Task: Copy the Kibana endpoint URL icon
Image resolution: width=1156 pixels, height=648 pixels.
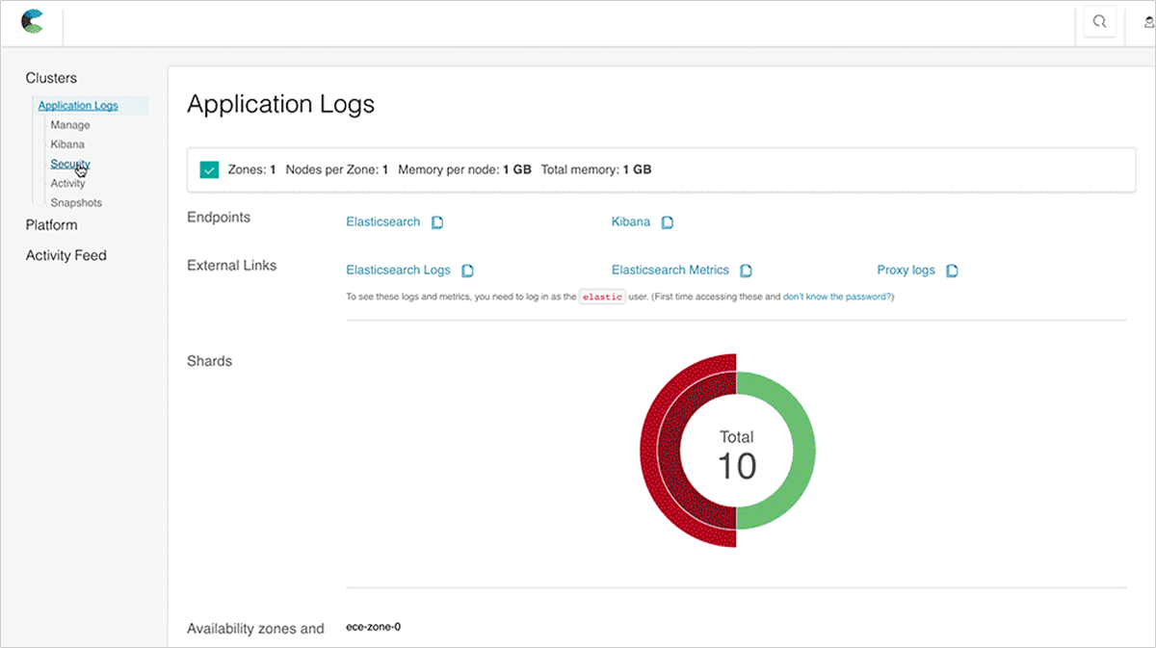Action: (x=667, y=222)
